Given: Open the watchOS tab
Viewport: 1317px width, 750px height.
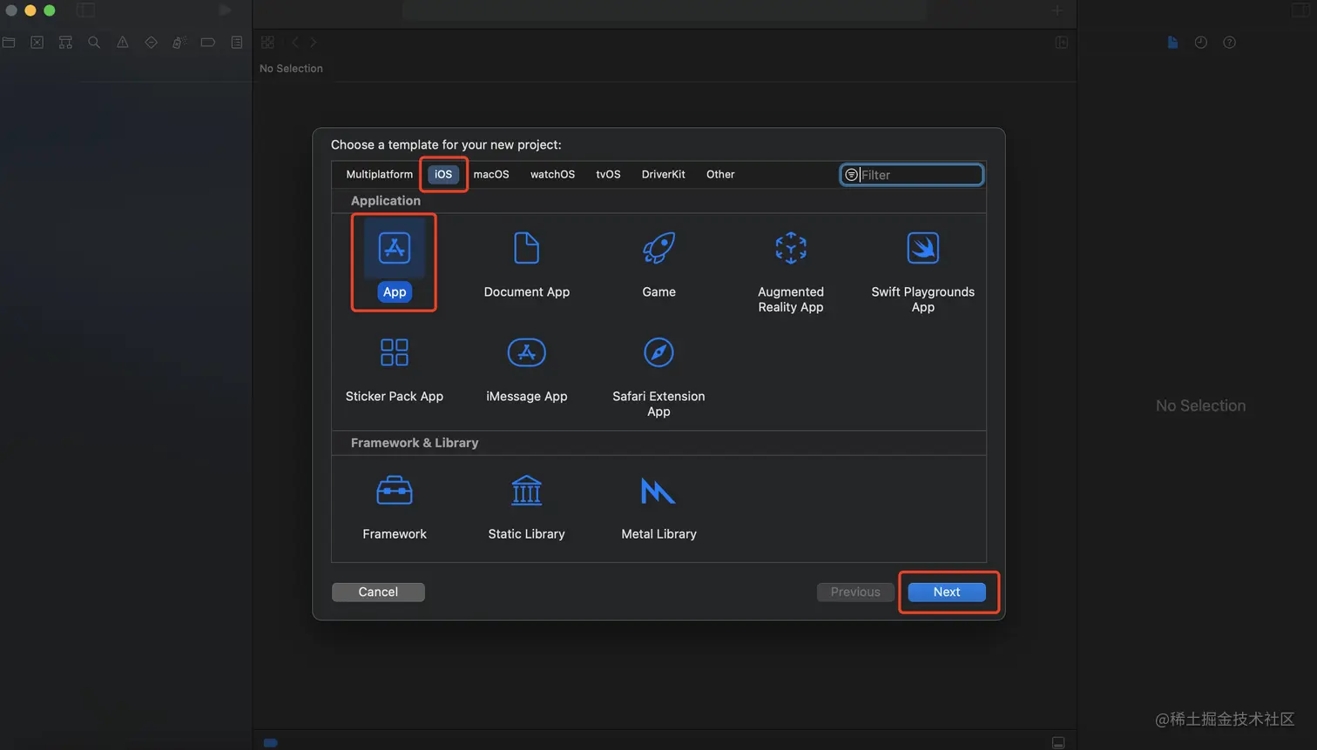Looking at the screenshot, I should click(552, 174).
